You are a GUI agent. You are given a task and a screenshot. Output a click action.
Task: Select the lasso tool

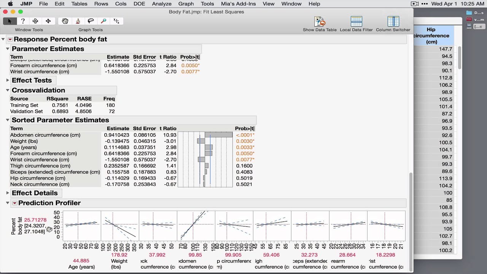point(91,21)
